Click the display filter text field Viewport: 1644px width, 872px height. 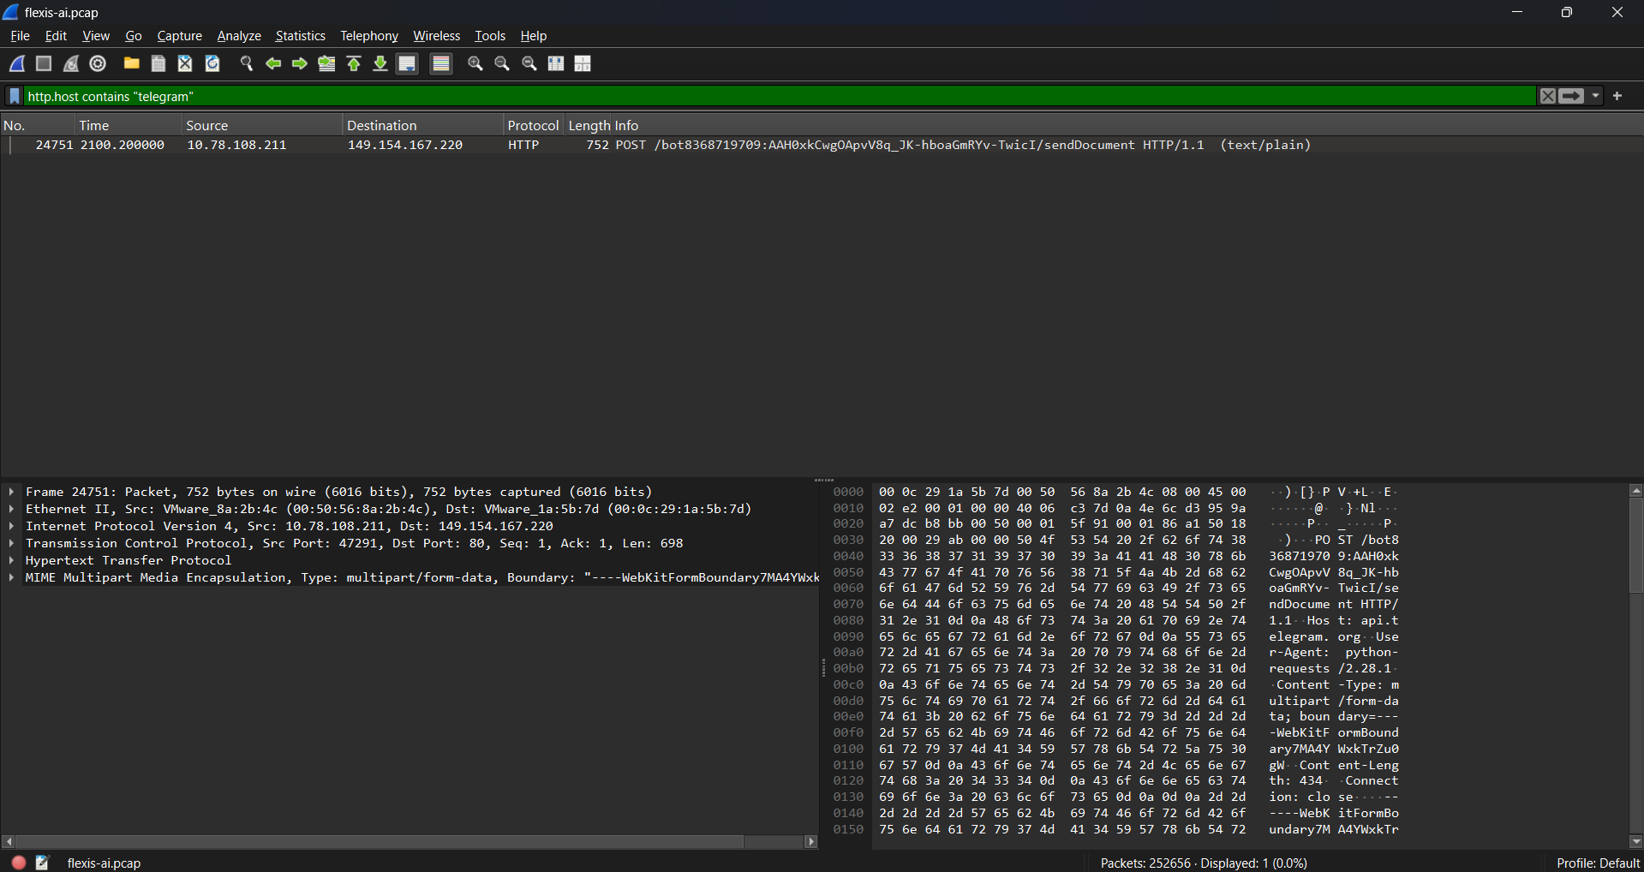tap(780, 96)
